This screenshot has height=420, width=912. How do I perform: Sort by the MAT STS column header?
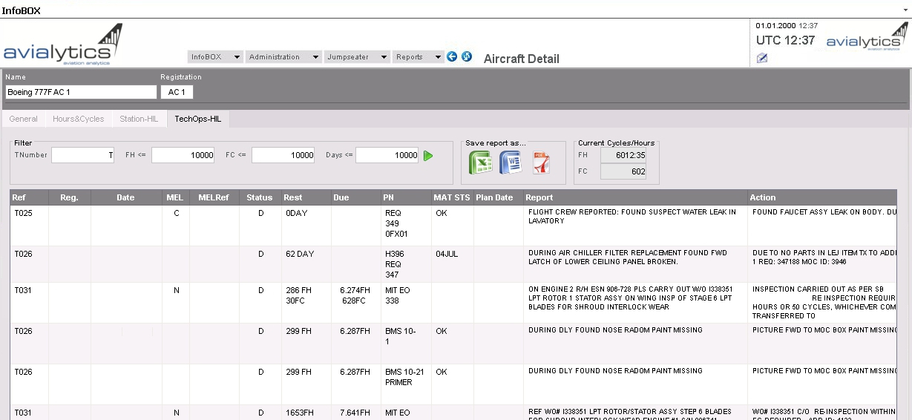pos(452,197)
